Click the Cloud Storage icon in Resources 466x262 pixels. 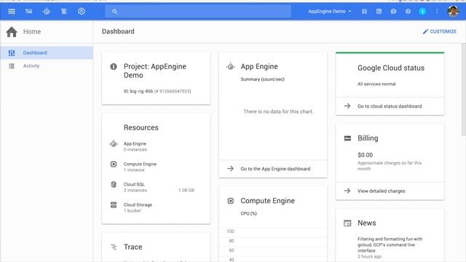pos(114,205)
